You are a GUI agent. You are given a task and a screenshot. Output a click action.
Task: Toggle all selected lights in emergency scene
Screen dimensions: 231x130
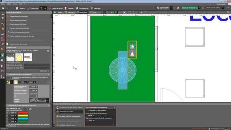click(x=9, y=78)
